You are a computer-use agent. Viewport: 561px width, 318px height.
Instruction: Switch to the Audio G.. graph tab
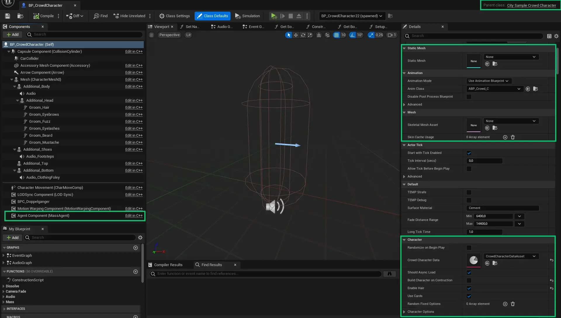(222, 27)
